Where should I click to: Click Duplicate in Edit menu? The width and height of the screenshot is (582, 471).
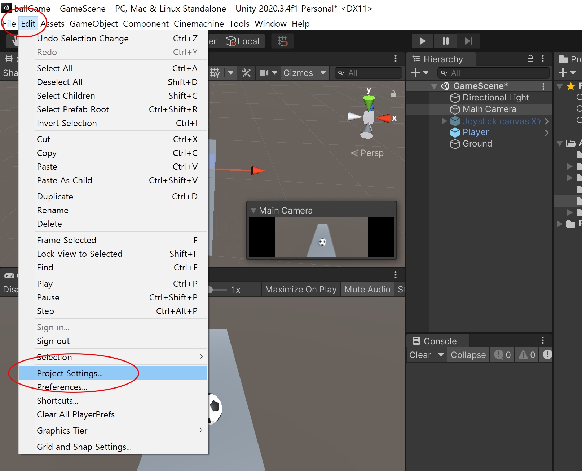click(113, 196)
